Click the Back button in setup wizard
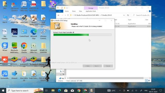 pyautogui.click(x=87, y=66)
